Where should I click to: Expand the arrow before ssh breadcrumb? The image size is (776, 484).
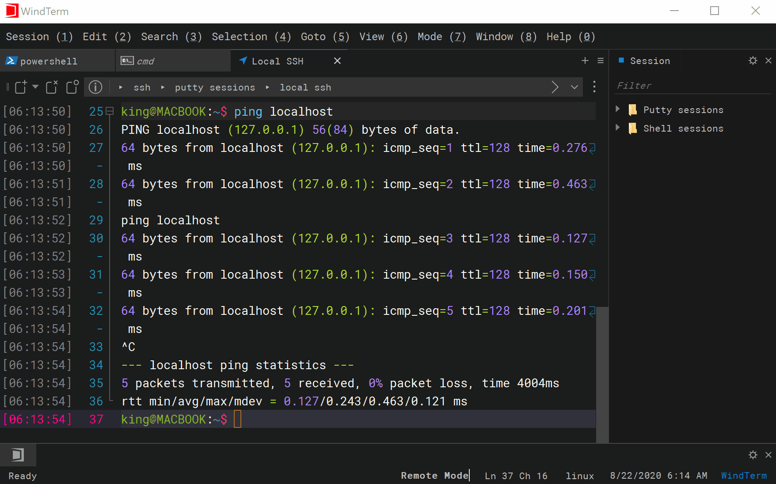121,87
